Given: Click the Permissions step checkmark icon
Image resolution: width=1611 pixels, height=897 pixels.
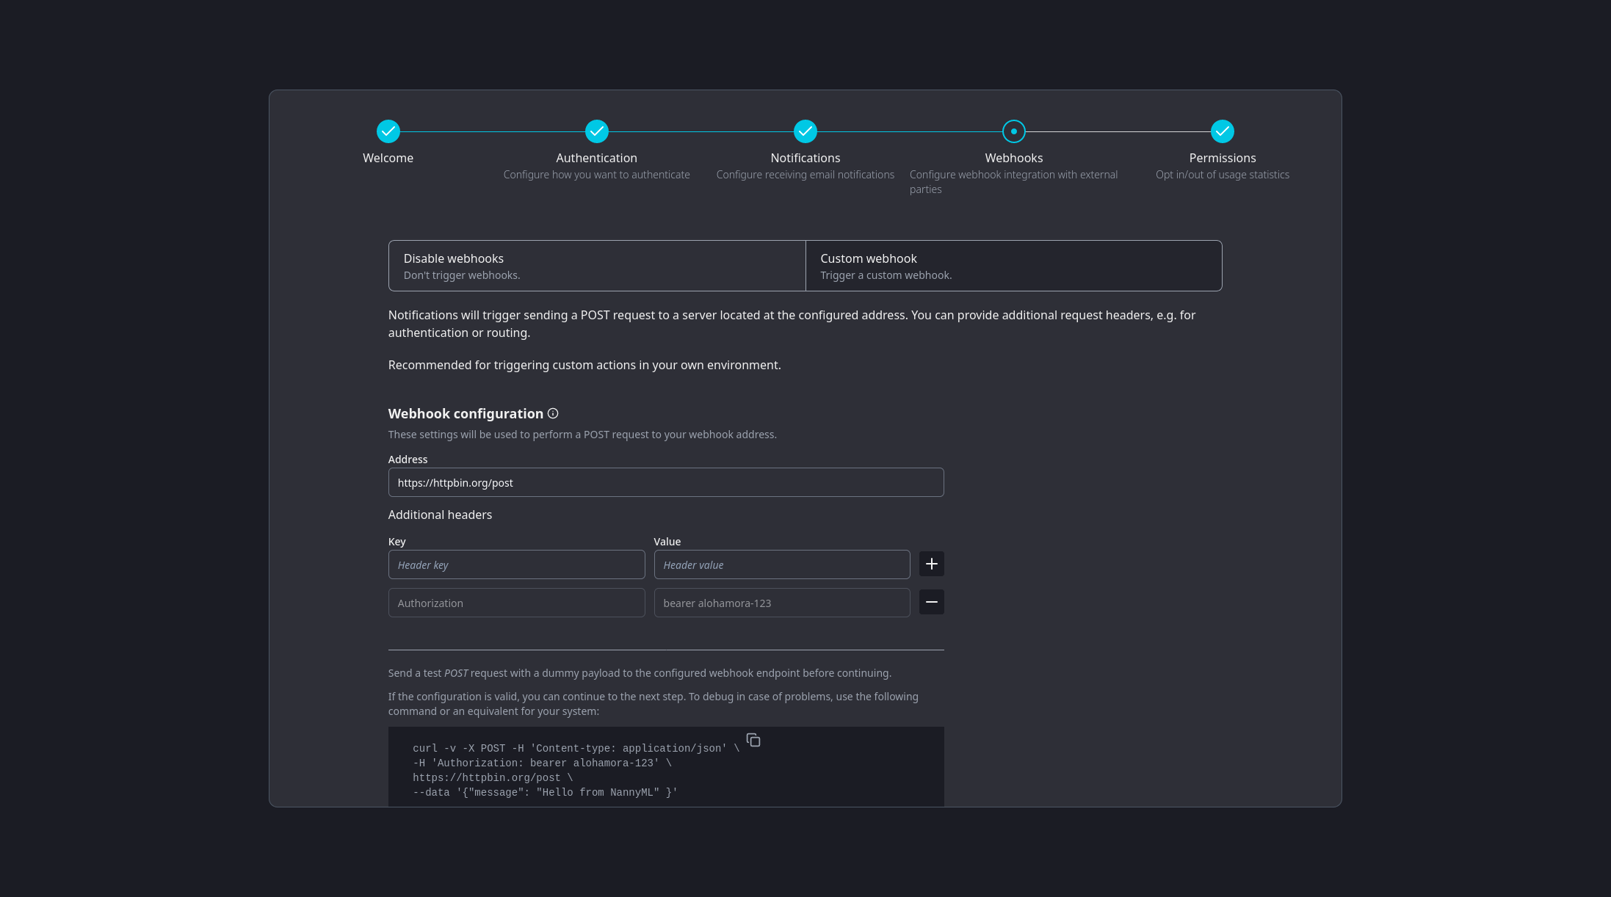Looking at the screenshot, I should click(x=1222, y=131).
